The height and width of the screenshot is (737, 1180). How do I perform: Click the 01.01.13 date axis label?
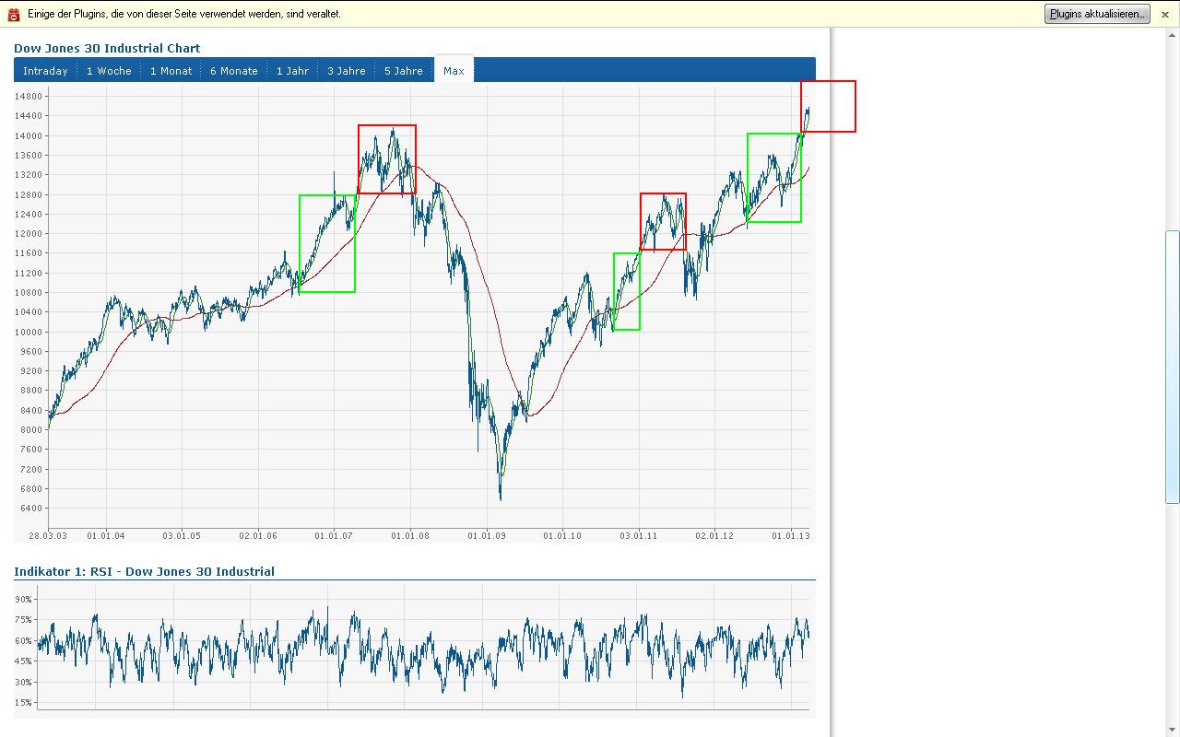click(791, 535)
